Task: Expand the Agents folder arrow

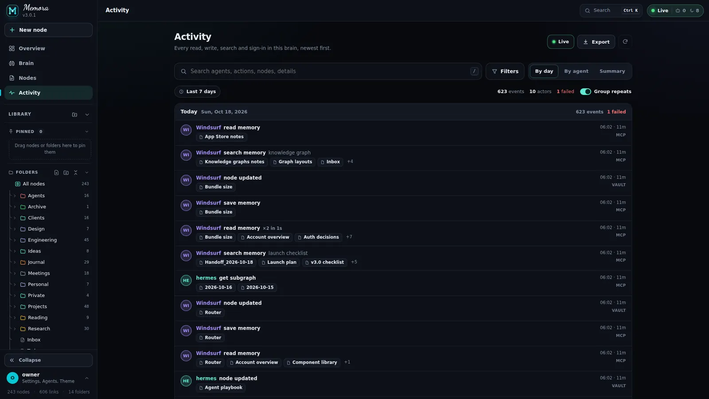Action: 15,196
